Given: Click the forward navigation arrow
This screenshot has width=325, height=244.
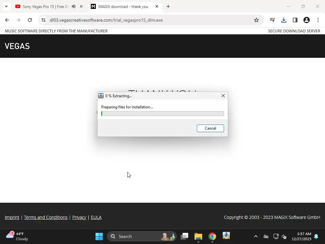Looking at the screenshot, I should pyautogui.click(x=18, y=20).
